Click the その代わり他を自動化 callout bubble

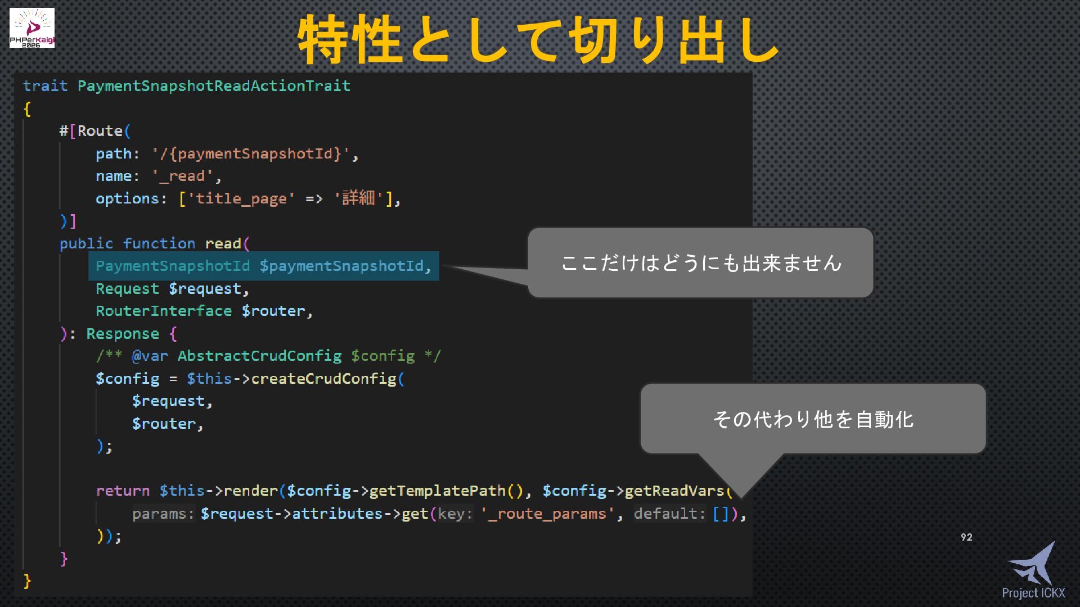[813, 419]
